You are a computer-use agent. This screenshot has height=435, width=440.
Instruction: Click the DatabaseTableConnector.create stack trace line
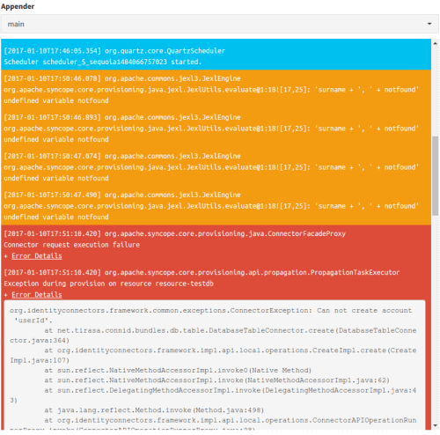213,335
